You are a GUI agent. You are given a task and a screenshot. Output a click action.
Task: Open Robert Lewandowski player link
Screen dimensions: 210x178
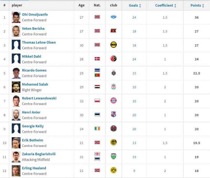pos(39,98)
